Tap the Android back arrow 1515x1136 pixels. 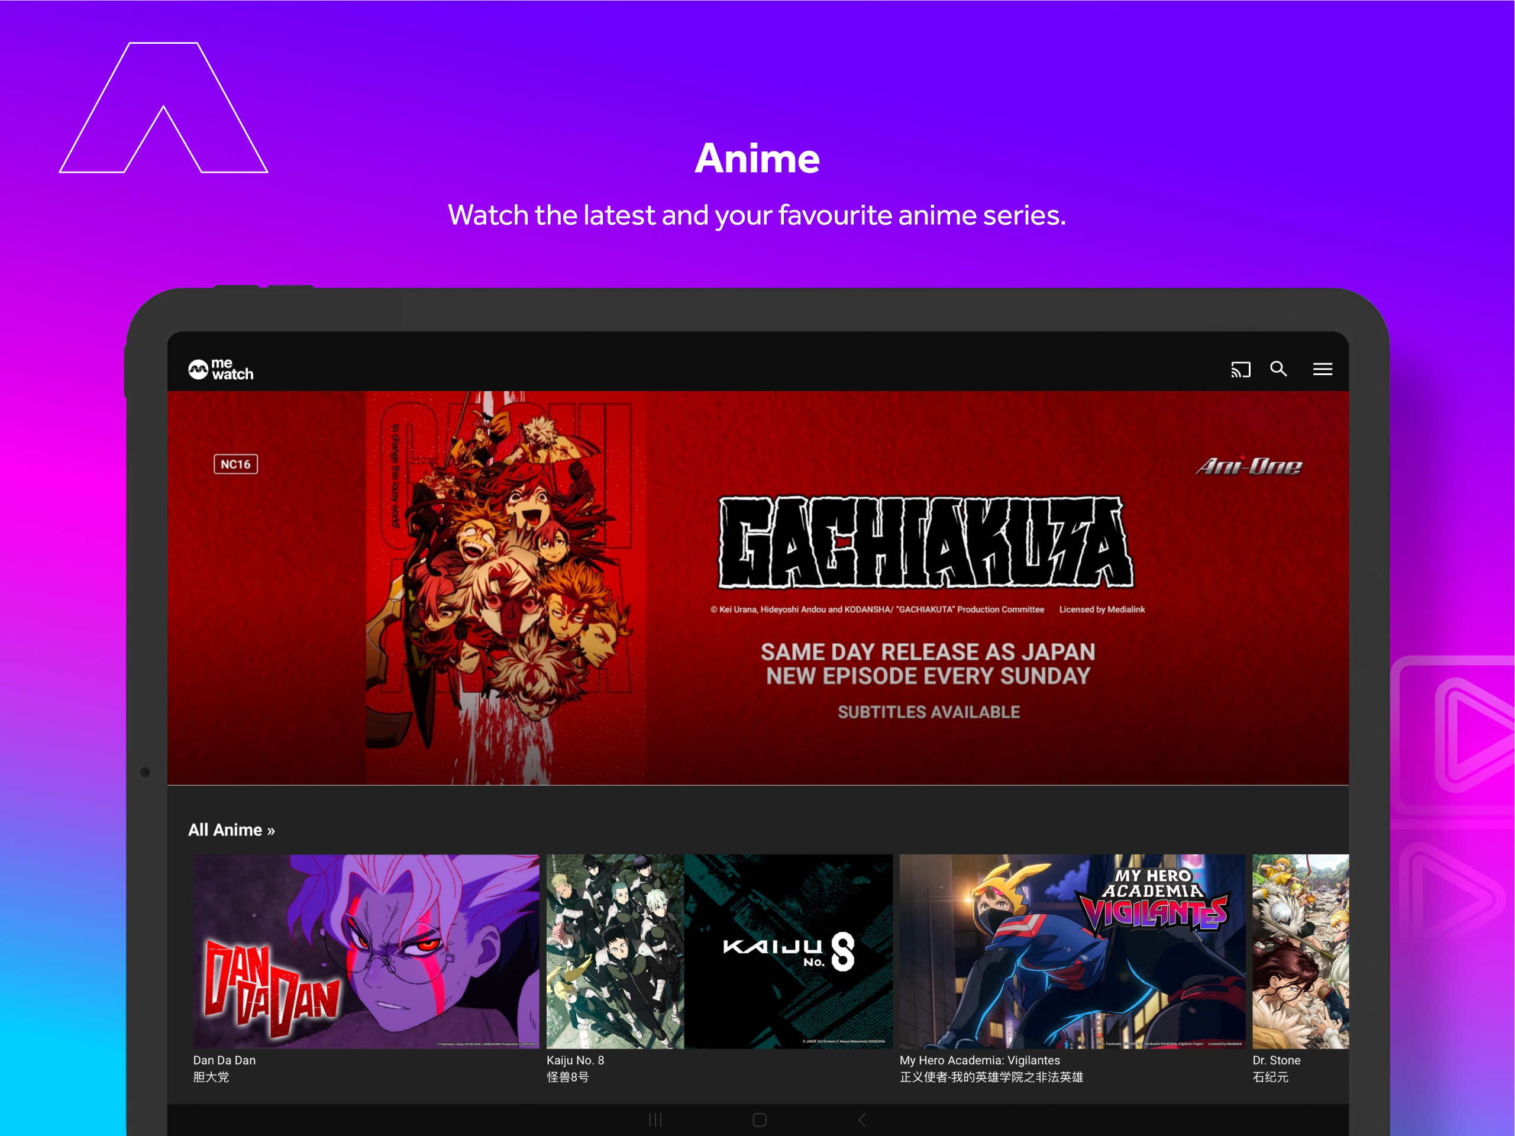pos(863,1119)
